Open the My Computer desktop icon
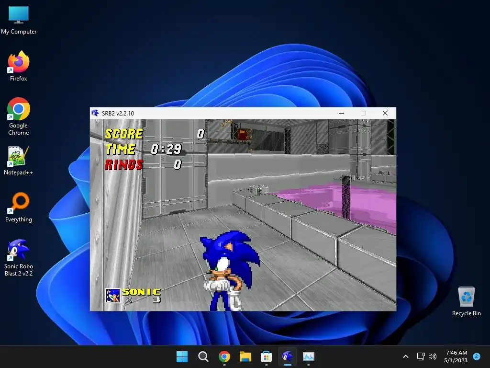 19,20
